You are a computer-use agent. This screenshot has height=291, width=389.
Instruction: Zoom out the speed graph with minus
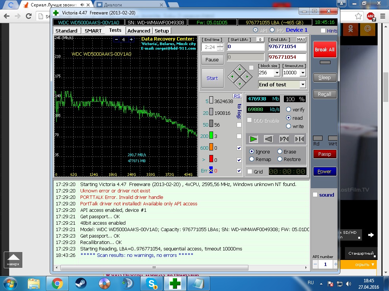[116, 39]
